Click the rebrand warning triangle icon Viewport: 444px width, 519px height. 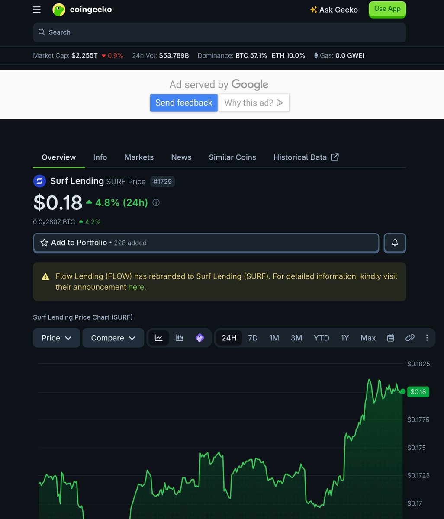(45, 277)
